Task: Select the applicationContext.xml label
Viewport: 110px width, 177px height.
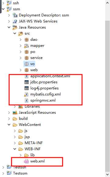Action: tap(50, 76)
